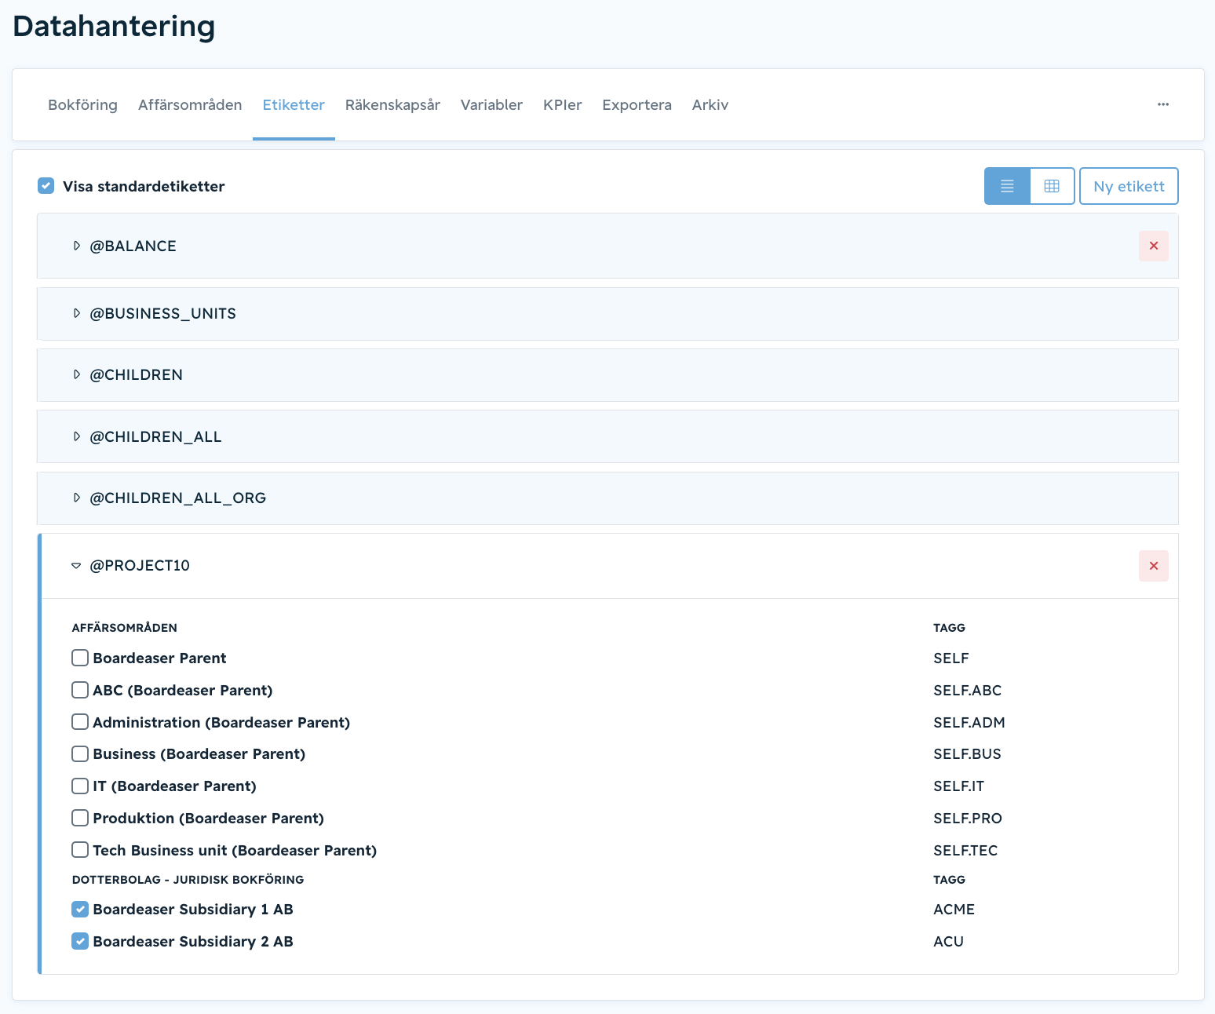Screen dimensions: 1215x1014
Task: Expand the @BALANCE label arrow
Action: pos(76,246)
